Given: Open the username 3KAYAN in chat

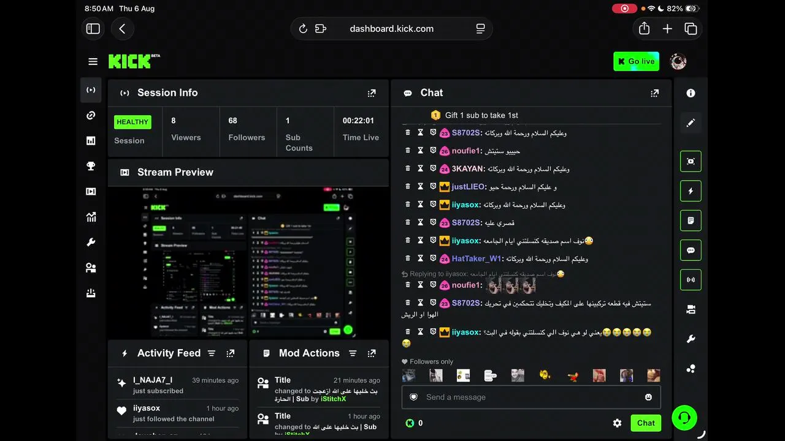Looking at the screenshot, I should click(x=469, y=169).
